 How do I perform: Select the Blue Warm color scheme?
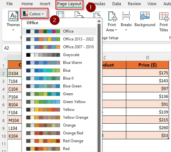59,63
